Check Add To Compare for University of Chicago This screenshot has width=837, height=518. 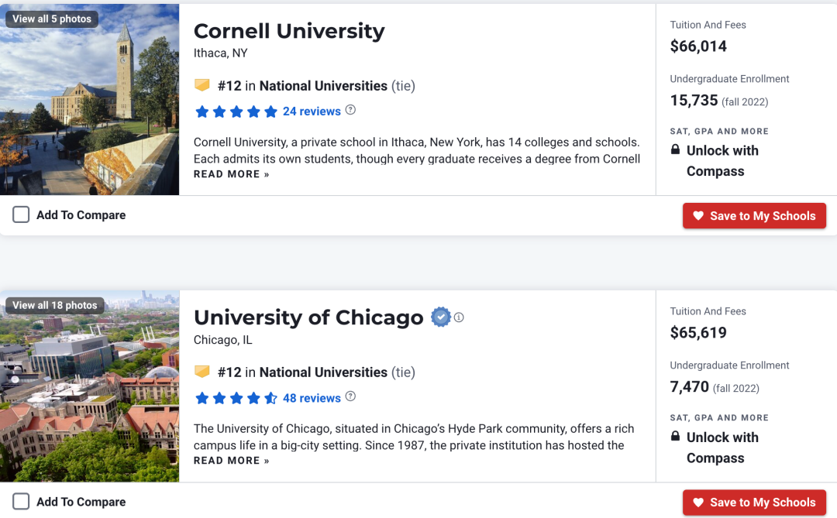click(x=21, y=501)
